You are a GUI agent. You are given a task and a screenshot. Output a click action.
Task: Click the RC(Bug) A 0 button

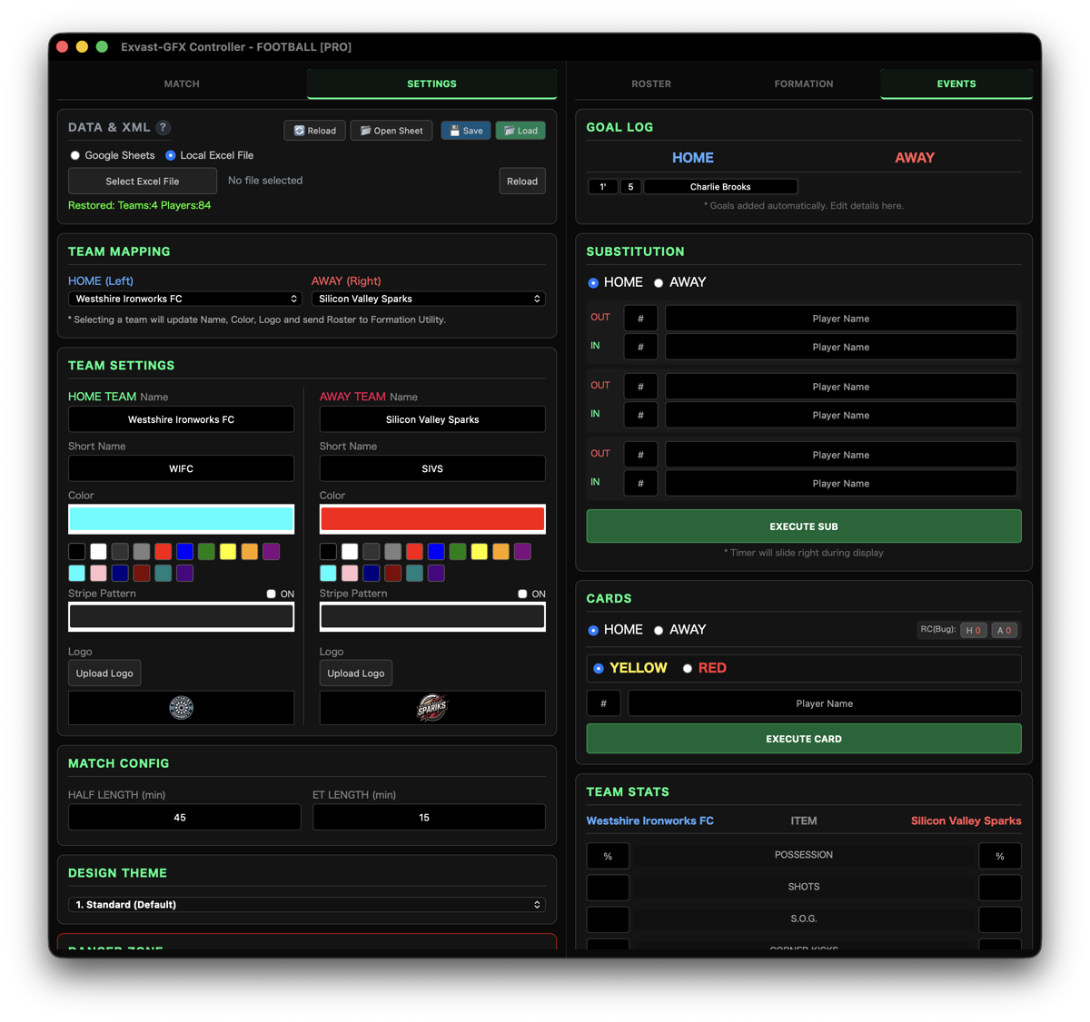click(x=1004, y=630)
